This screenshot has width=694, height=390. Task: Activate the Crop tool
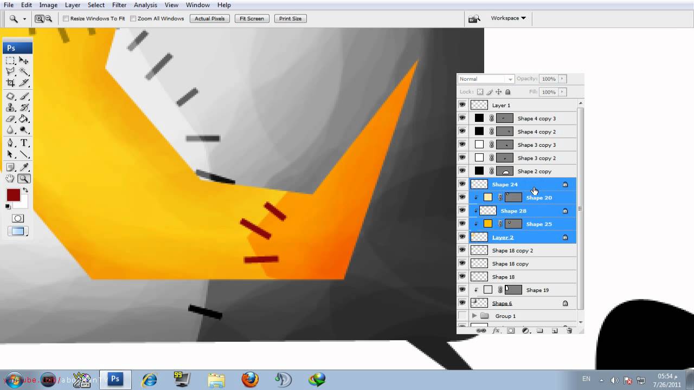10,83
